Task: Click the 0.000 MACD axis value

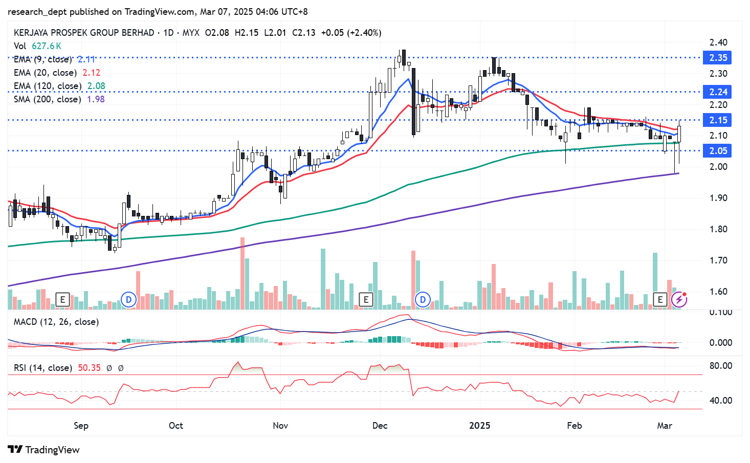Action: tap(721, 343)
